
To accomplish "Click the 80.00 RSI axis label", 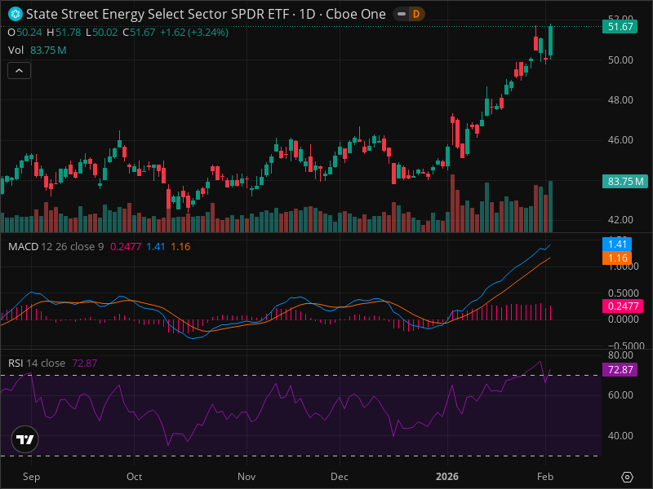I will [620, 355].
